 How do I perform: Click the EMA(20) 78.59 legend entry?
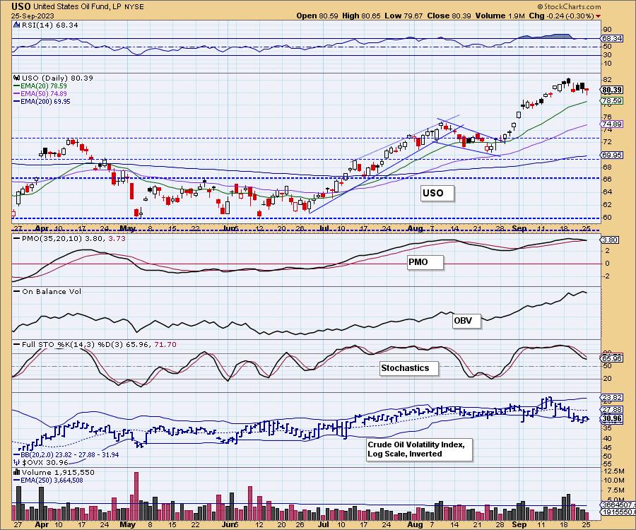44,86
